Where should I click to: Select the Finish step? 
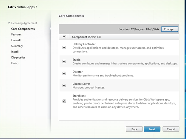(15, 63)
